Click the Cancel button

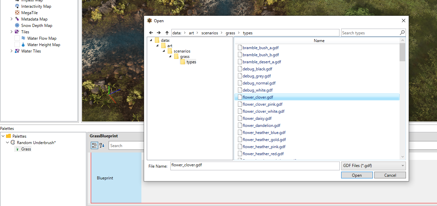(x=390, y=175)
